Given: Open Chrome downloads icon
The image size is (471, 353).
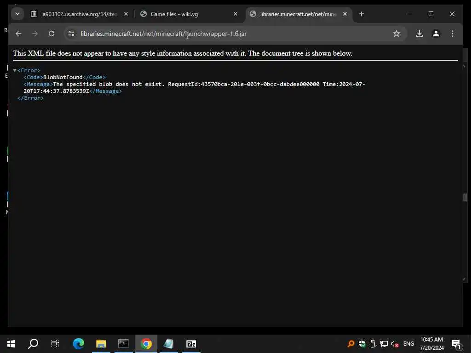Looking at the screenshot, I should (419, 34).
